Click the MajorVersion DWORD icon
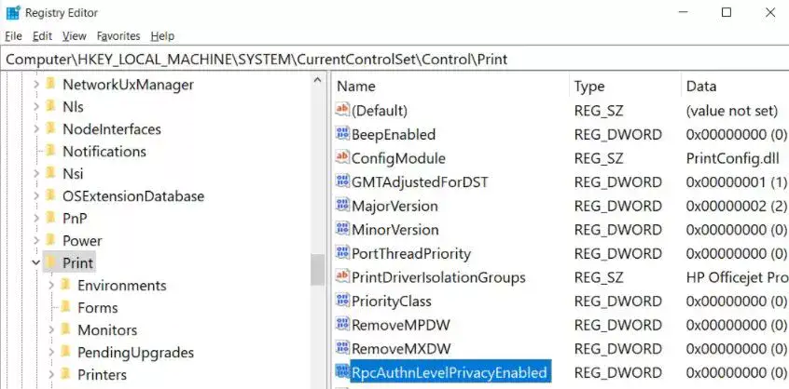 pyautogui.click(x=342, y=206)
